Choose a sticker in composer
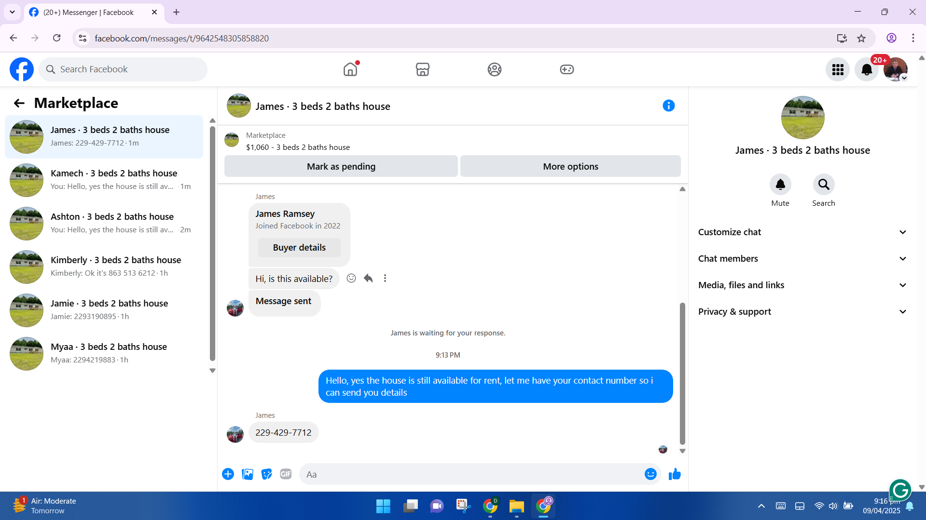The height and width of the screenshot is (520, 926). coord(267,474)
